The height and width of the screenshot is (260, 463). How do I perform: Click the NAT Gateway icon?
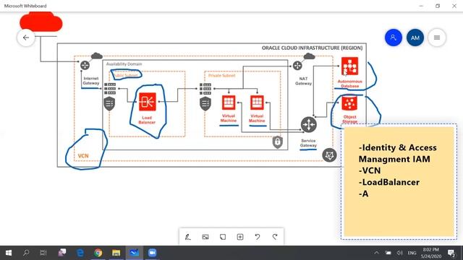click(x=297, y=66)
